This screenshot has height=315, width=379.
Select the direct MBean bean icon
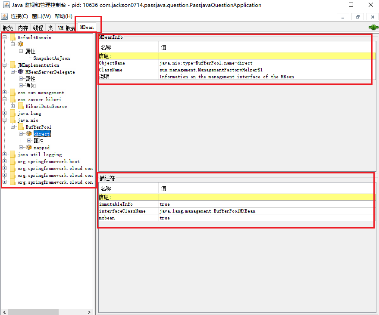28,134
